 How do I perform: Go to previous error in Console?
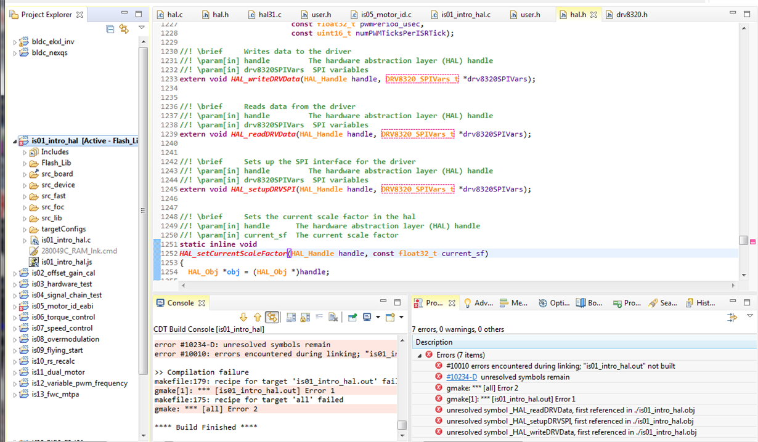258,317
